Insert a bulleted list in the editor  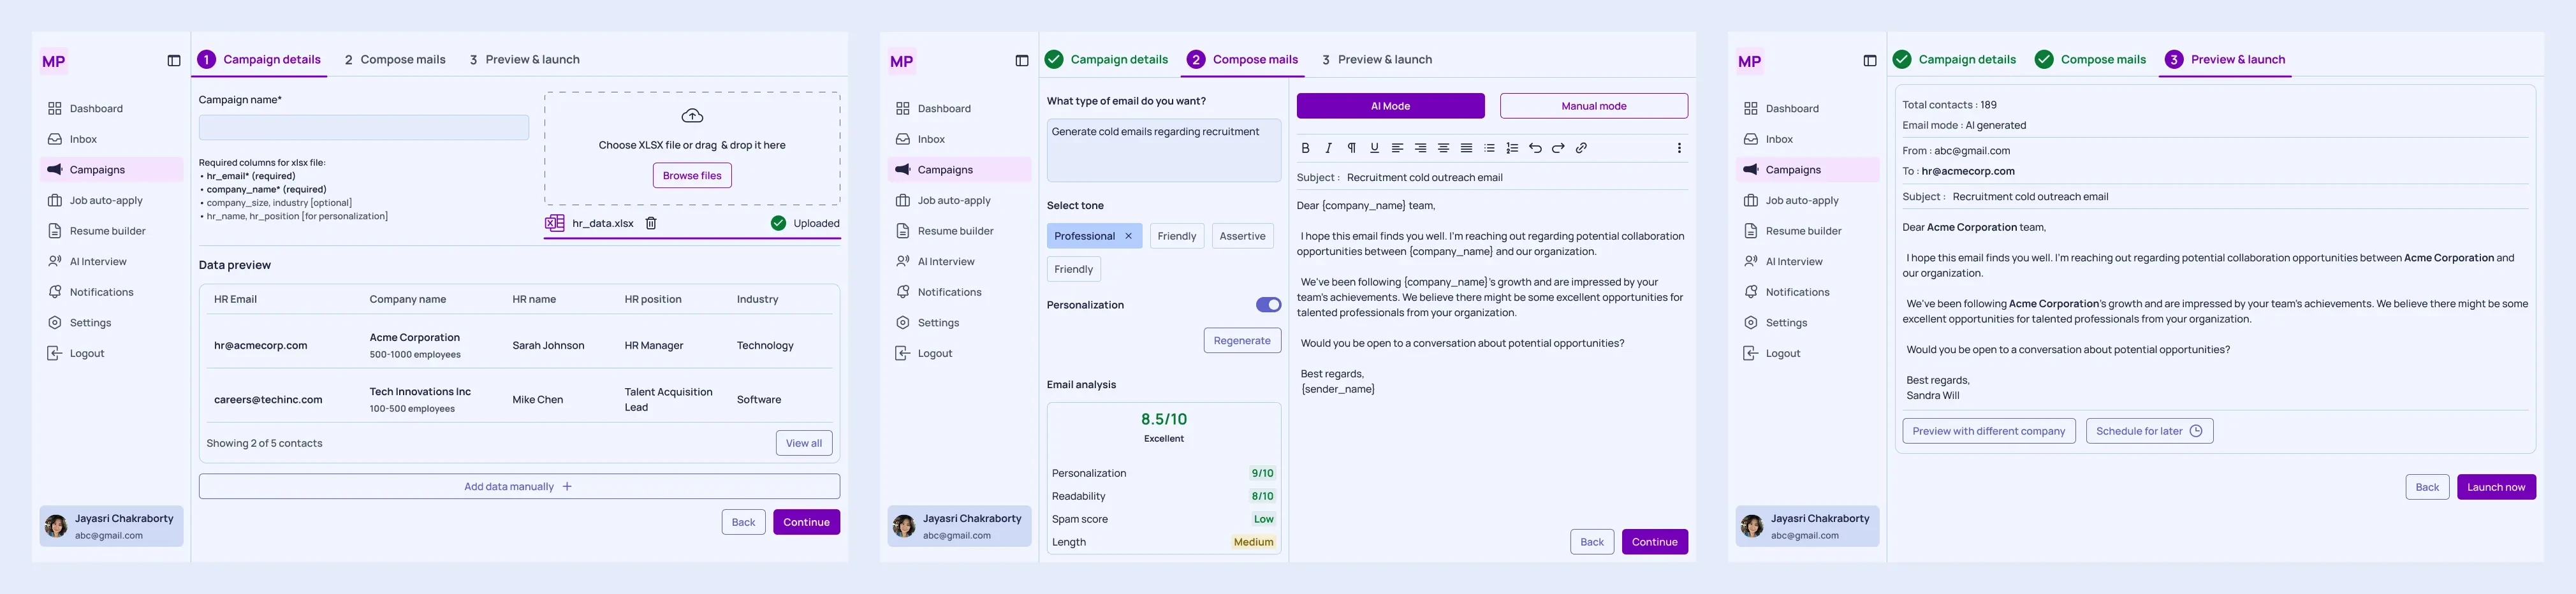(x=1489, y=148)
